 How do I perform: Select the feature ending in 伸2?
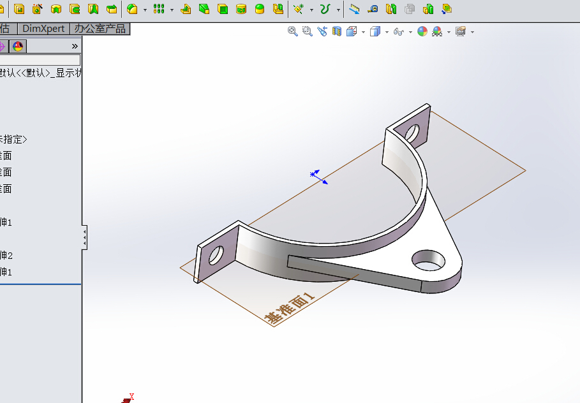[x=6, y=256]
